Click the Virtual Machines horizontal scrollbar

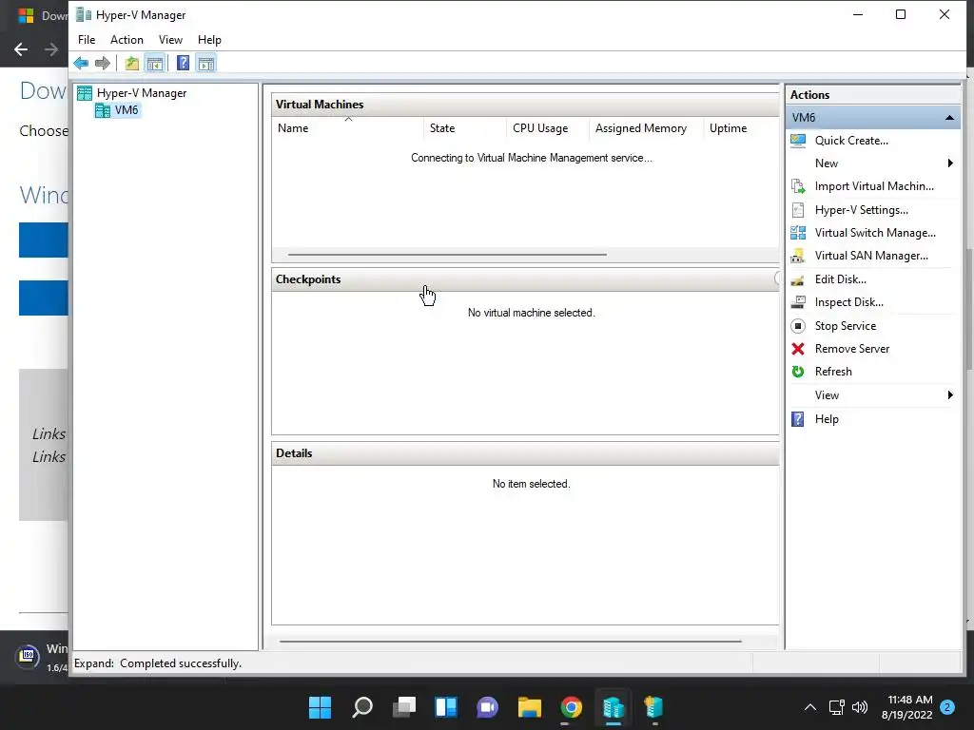(447, 255)
